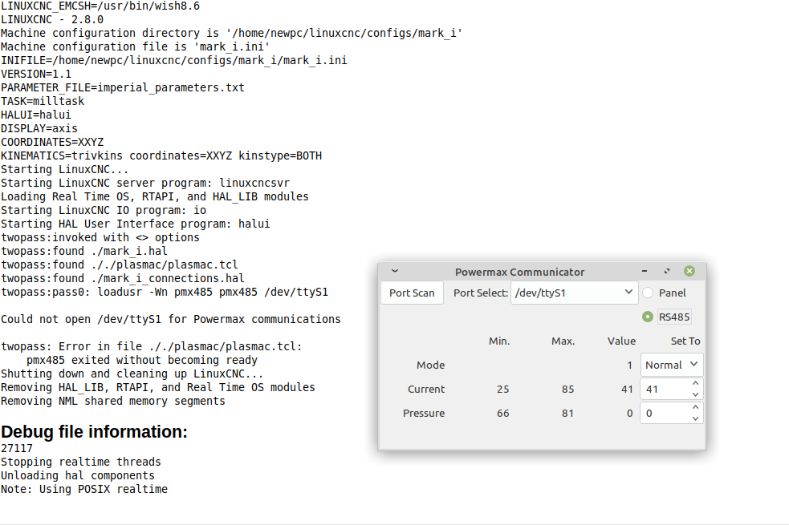Decrease the Current set-to value
Image resolution: width=789 pixels, height=525 pixels.
coord(695,394)
